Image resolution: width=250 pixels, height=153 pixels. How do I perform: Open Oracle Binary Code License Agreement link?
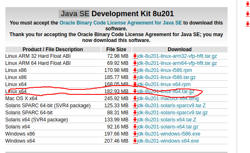point(121,23)
